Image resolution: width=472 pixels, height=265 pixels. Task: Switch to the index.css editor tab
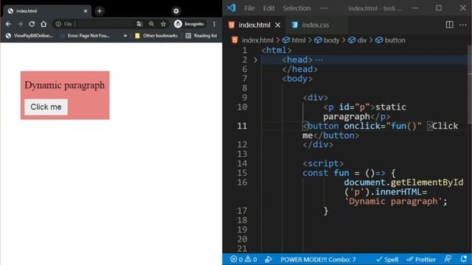tap(316, 25)
